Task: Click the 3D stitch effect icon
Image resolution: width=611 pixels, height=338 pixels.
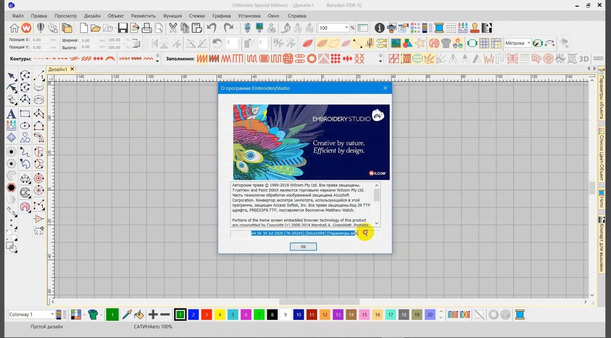Action: [584, 59]
